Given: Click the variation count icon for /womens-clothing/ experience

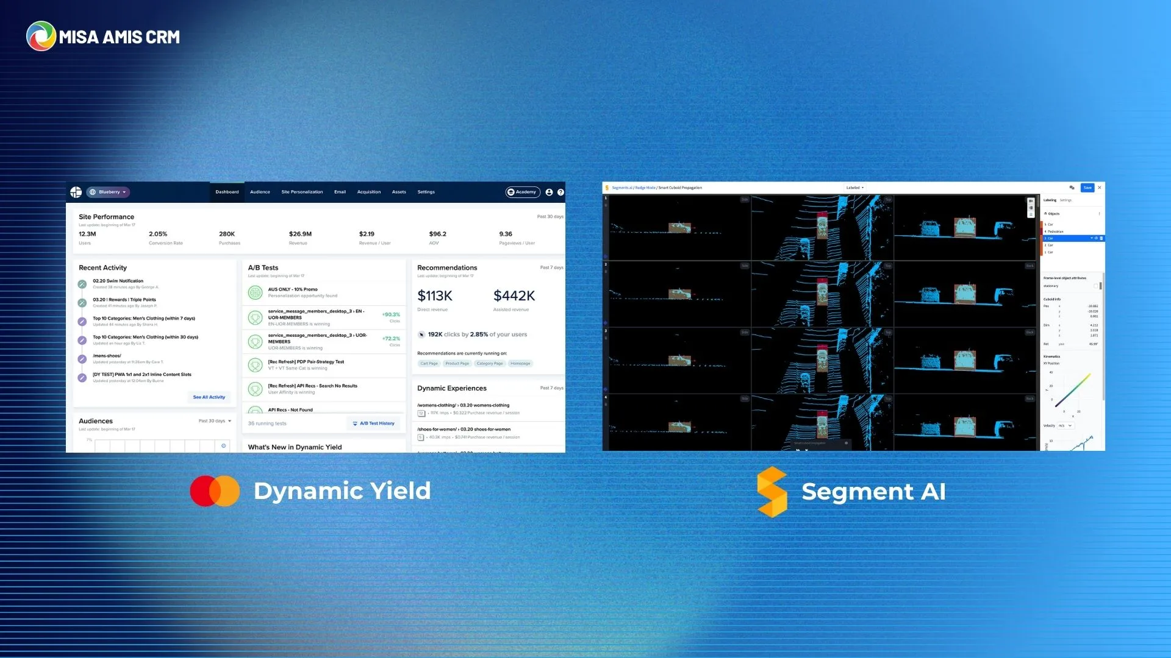Looking at the screenshot, I should click(x=421, y=413).
